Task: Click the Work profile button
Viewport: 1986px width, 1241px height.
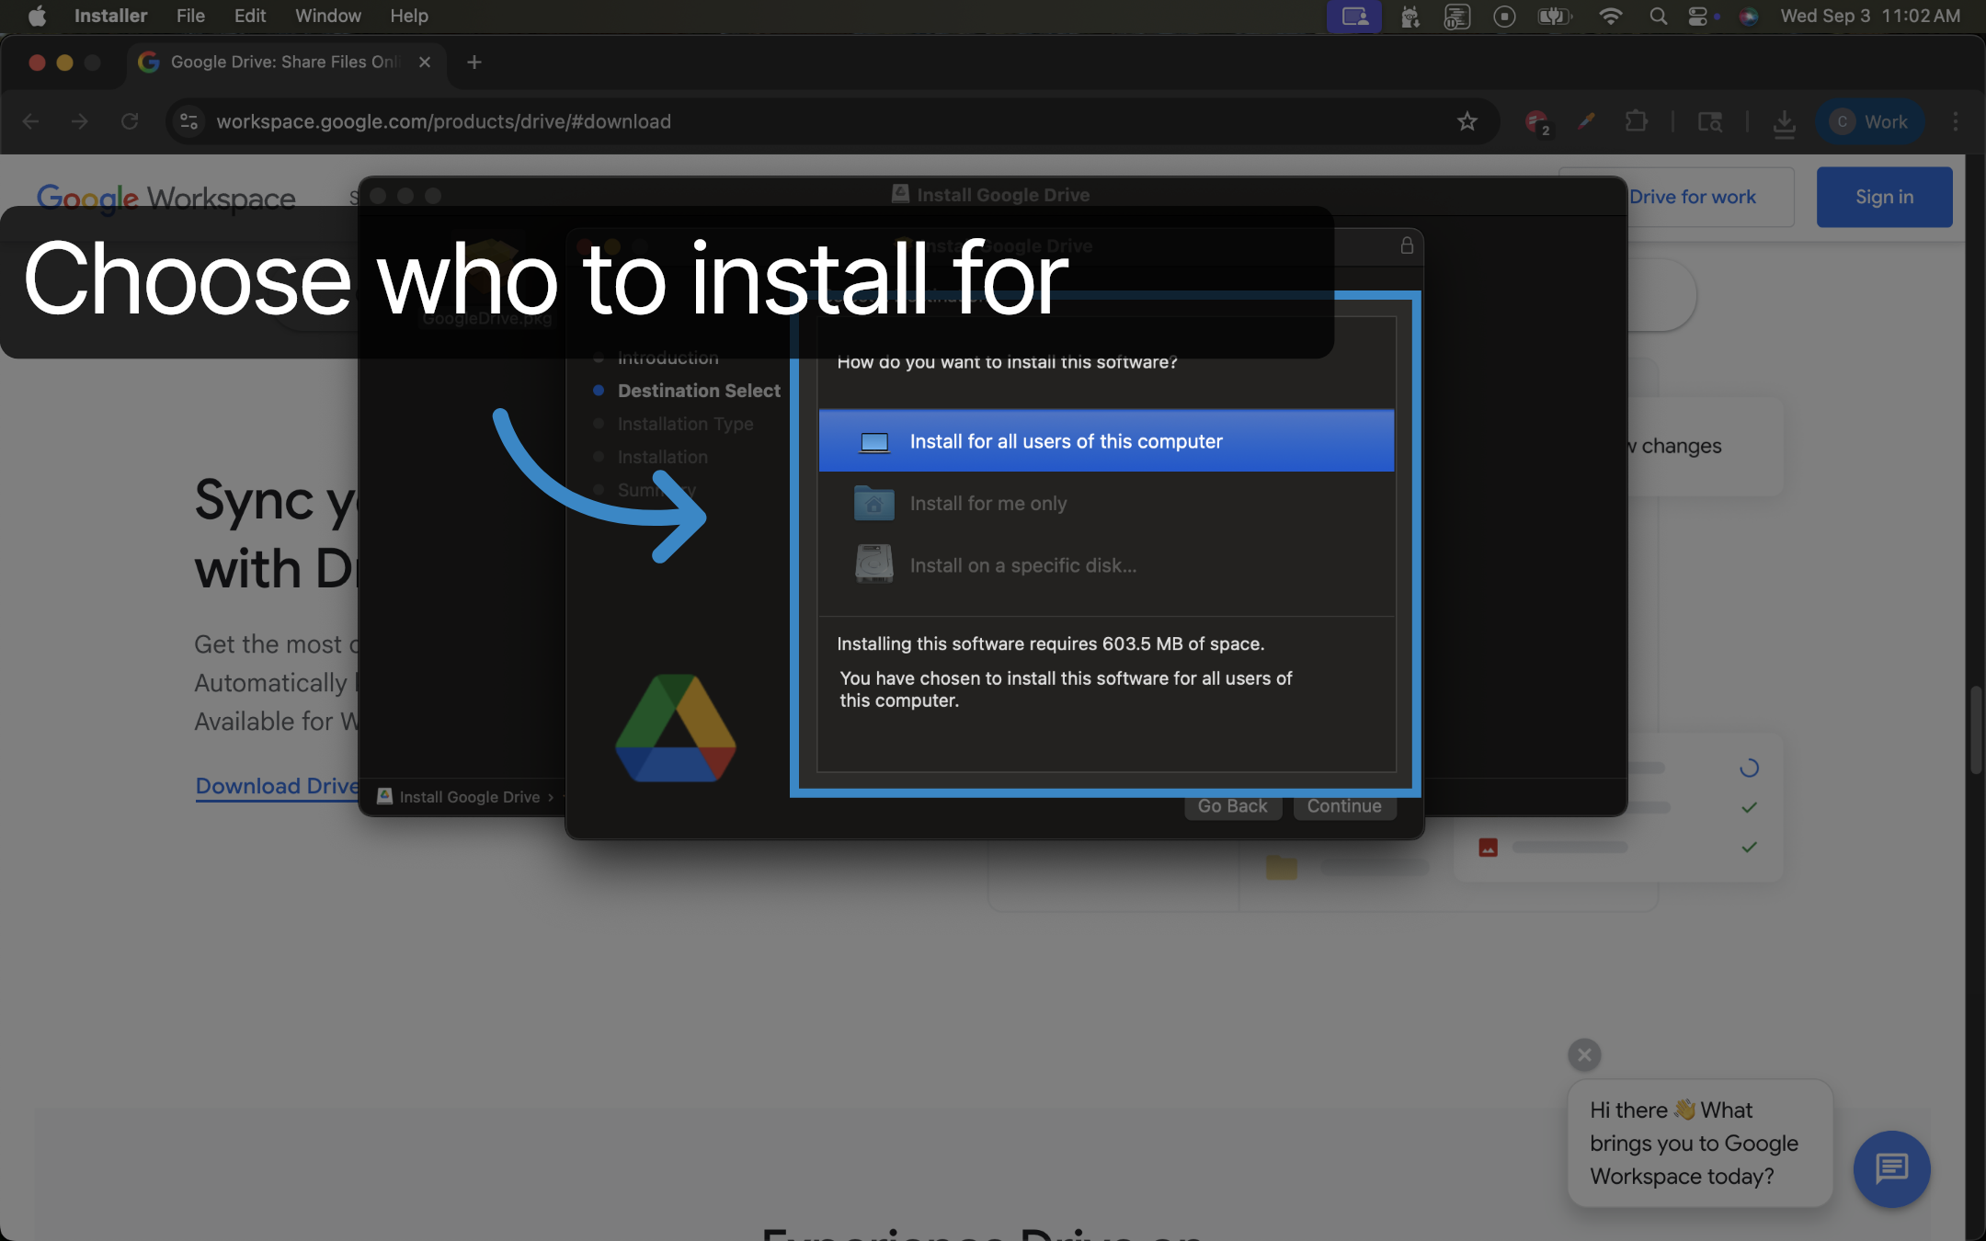Action: click(x=1870, y=121)
